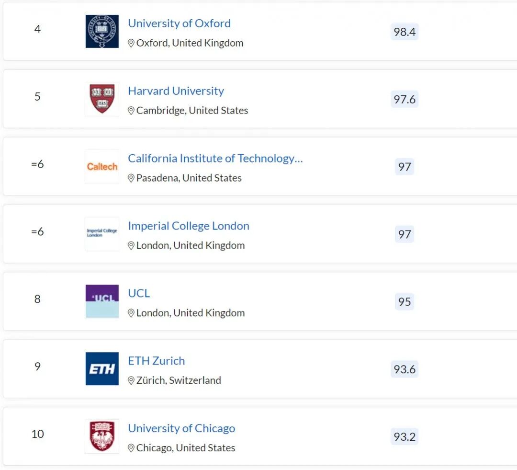The image size is (517, 470).
Task: Click the 97.6 score badge for Harvard
Action: (x=405, y=100)
